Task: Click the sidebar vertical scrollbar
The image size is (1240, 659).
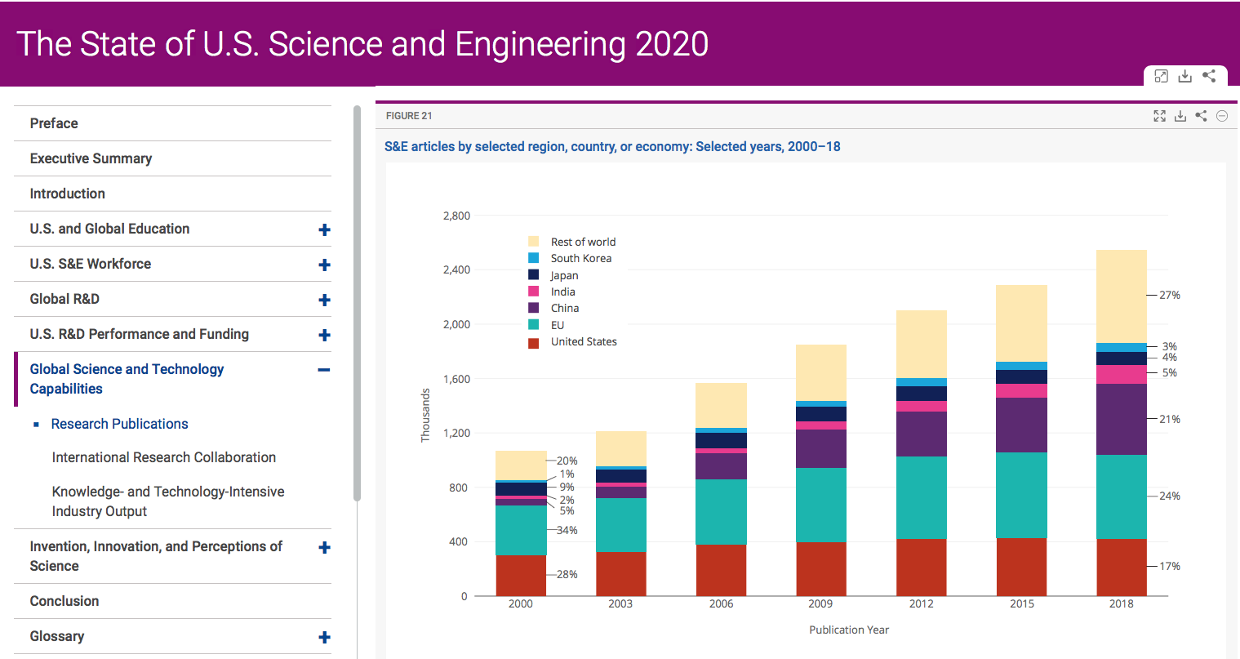Action: (357, 302)
